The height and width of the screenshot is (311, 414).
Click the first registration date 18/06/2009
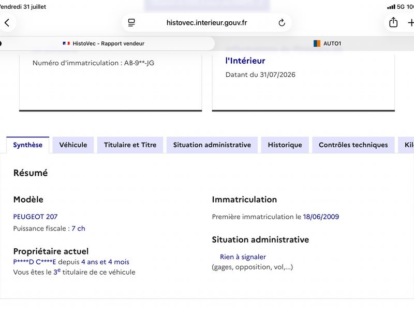click(x=321, y=217)
